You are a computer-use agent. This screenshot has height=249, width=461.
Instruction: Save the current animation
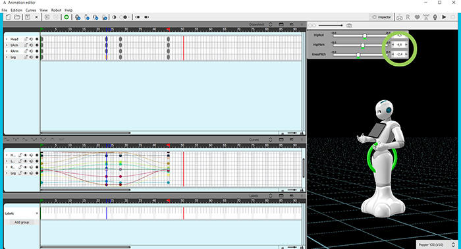(x=28, y=17)
